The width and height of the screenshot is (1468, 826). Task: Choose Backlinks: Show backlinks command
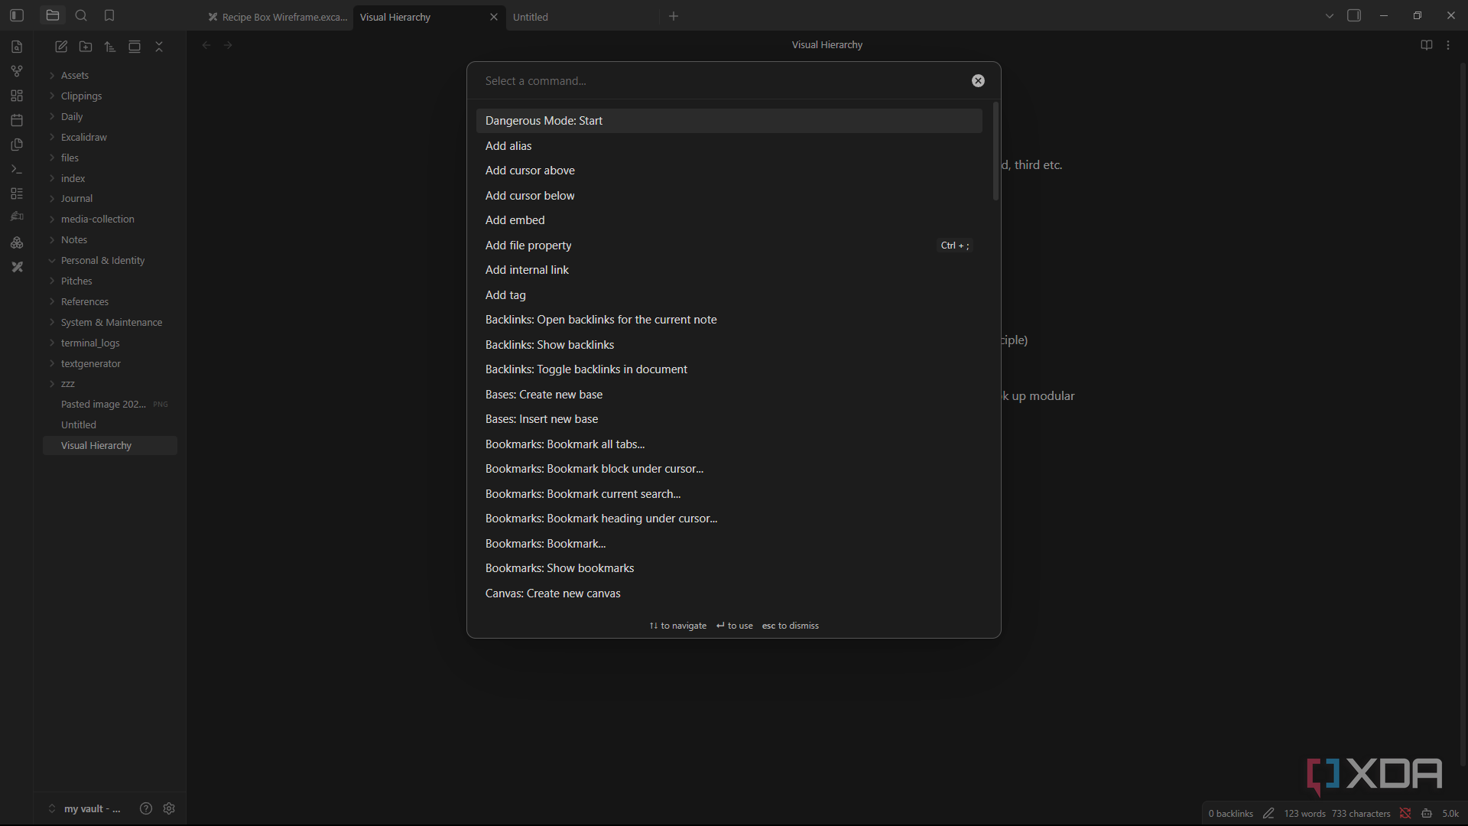click(729, 345)
